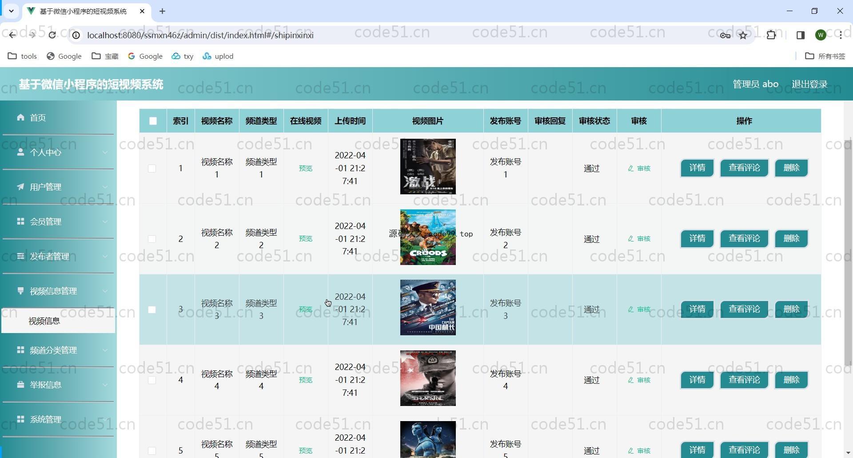This screenshot has height=458, width=853.
Task: Open the 宝藏 bookmark folder
Action: pos(105,56)
